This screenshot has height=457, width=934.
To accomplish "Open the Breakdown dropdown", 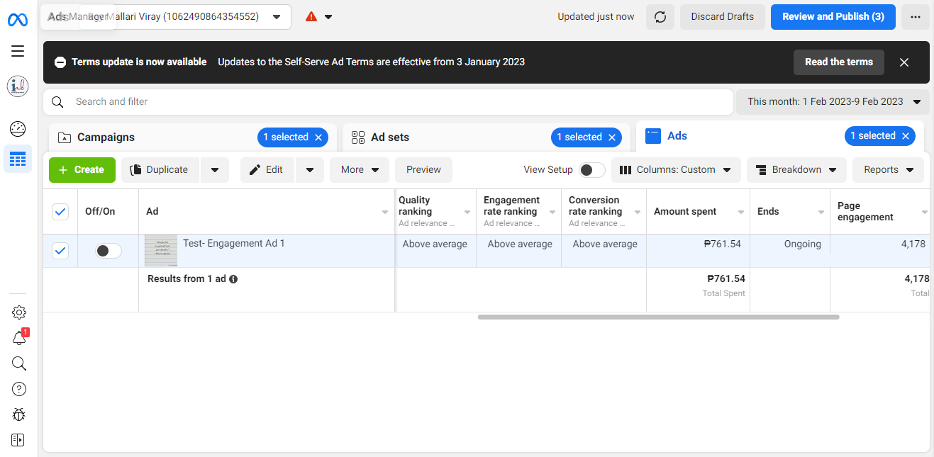I will (x=796, y=170).
